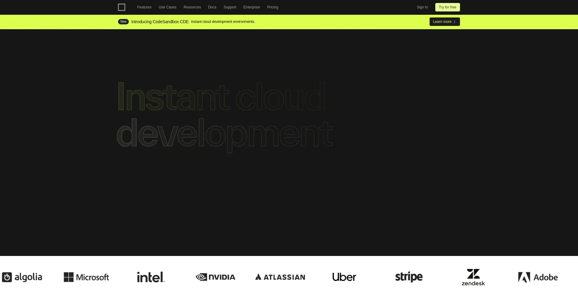Click the Zendesk company logo
578x299 pixels.
click(473, 277)
